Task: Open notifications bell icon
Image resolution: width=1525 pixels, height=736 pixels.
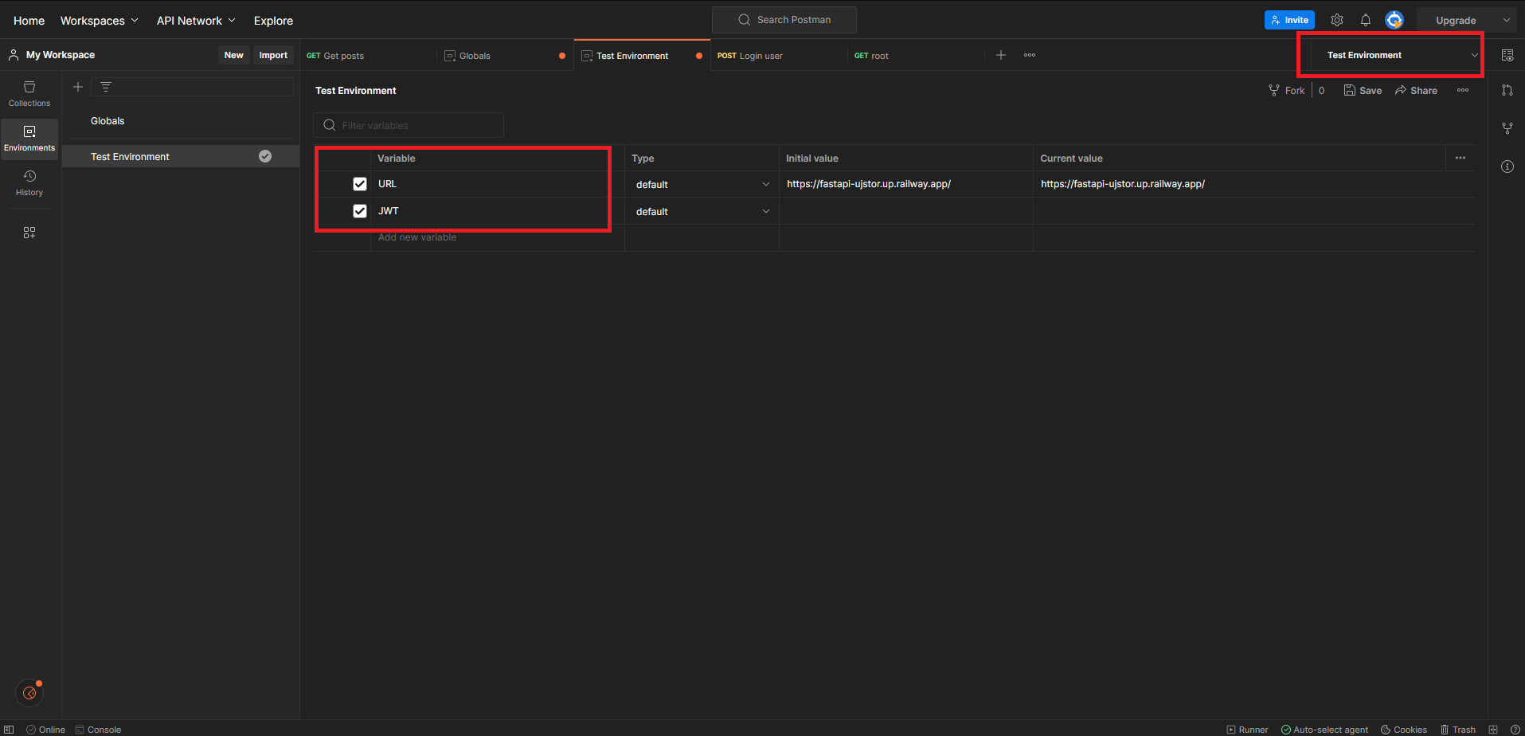Action: (x=1365, y=20)
